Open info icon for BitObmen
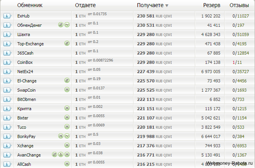255x168 pixels. point(7,99)
